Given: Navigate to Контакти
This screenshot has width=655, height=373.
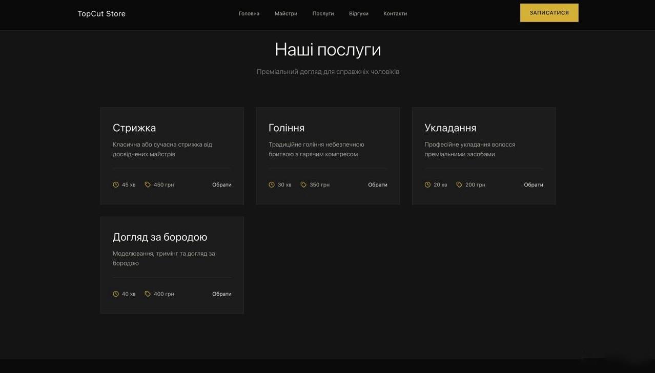Looking at the screenshot, I should [395, 14].
